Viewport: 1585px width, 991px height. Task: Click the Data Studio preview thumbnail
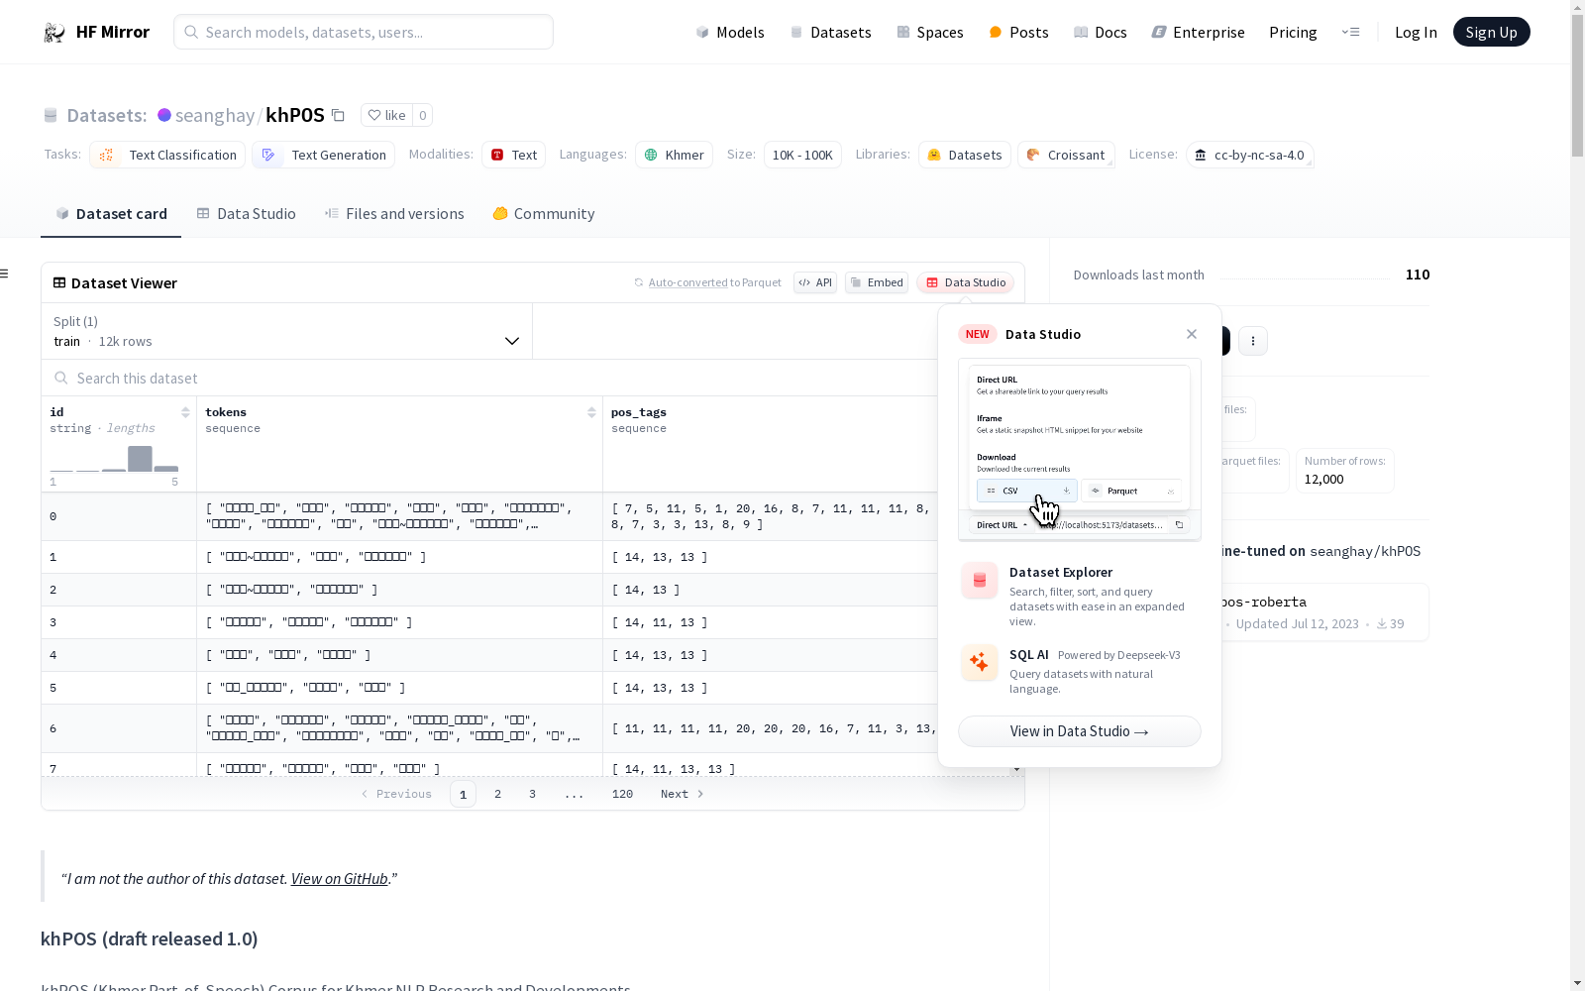click(1080, 450)
